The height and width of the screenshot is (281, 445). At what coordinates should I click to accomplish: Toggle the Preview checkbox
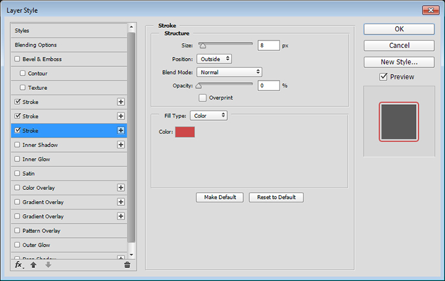(x=383, y=77)
